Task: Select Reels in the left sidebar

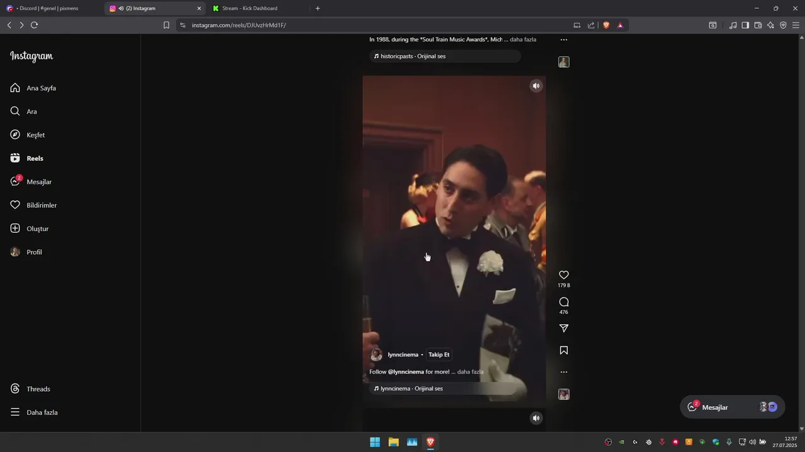Action: pos(27,158)
